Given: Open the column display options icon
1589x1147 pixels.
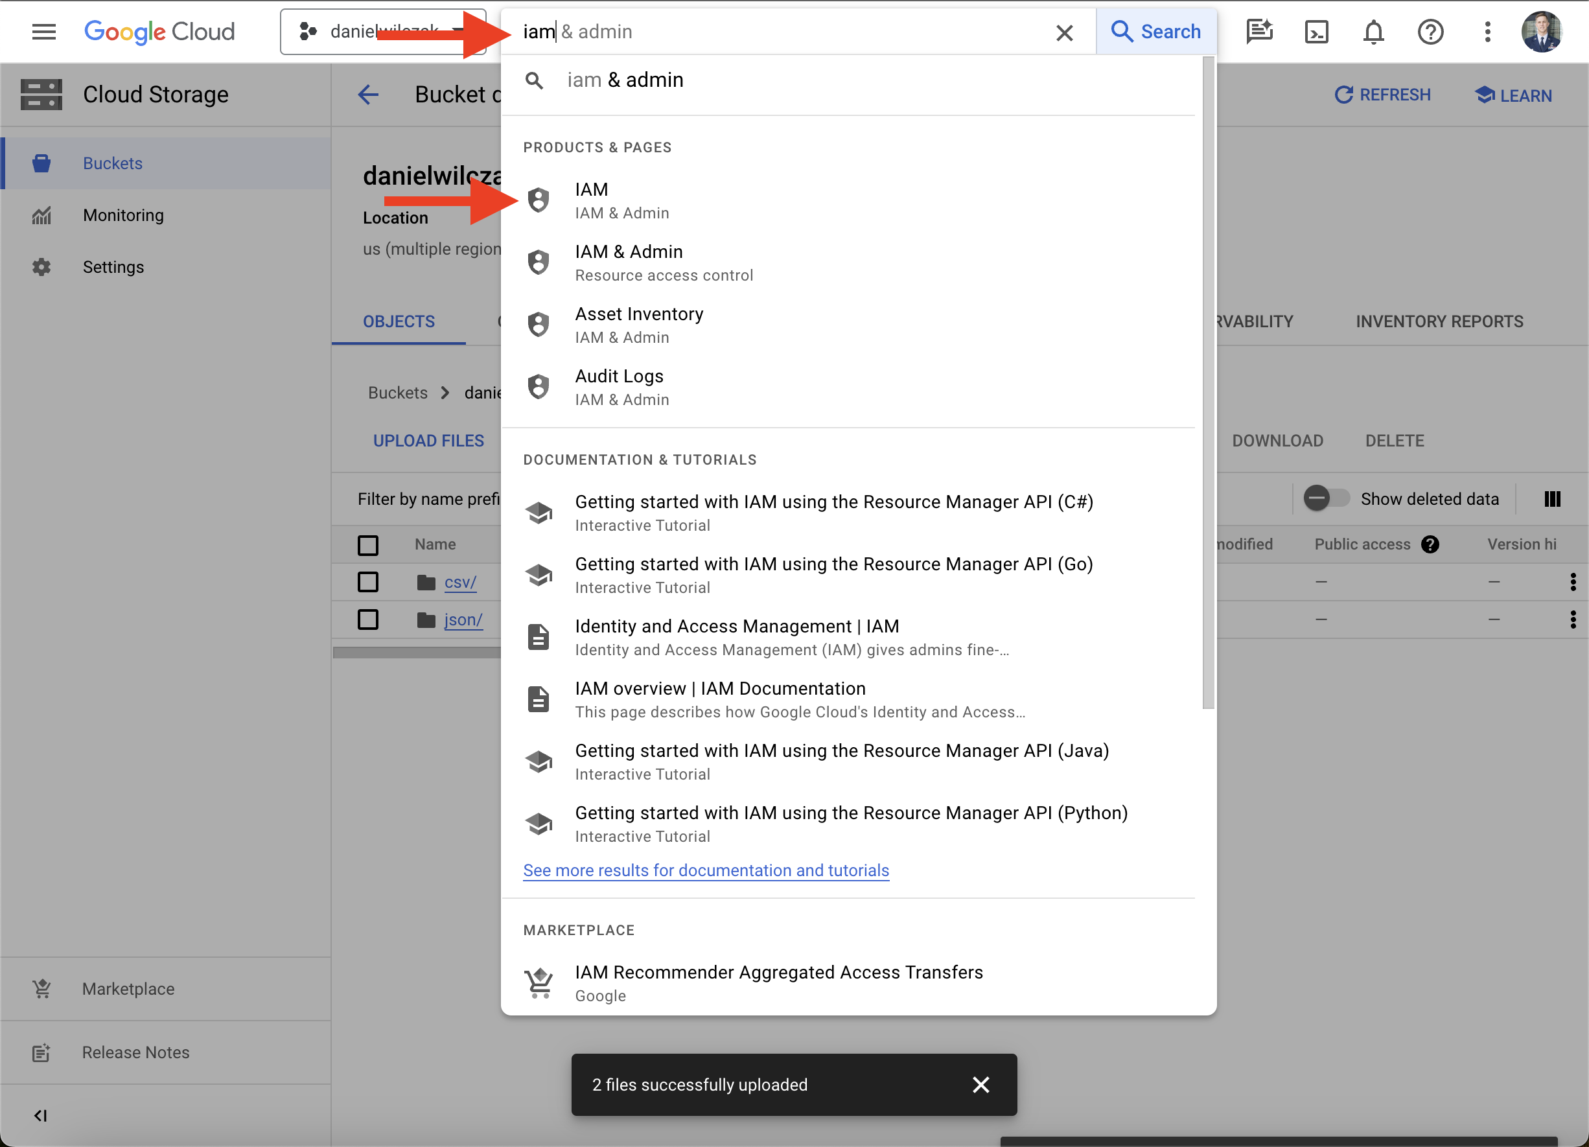Looking at the screenshot, I should point(1552,499).
